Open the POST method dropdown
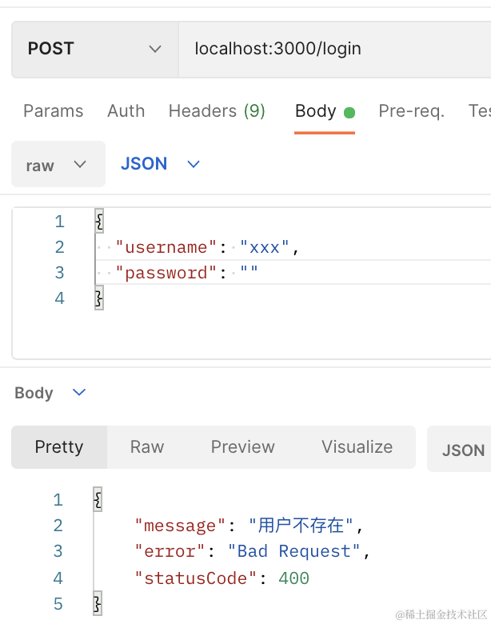 coord(94,50)
